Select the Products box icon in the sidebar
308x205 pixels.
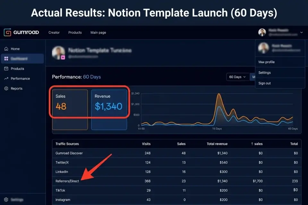pos(6,69)
